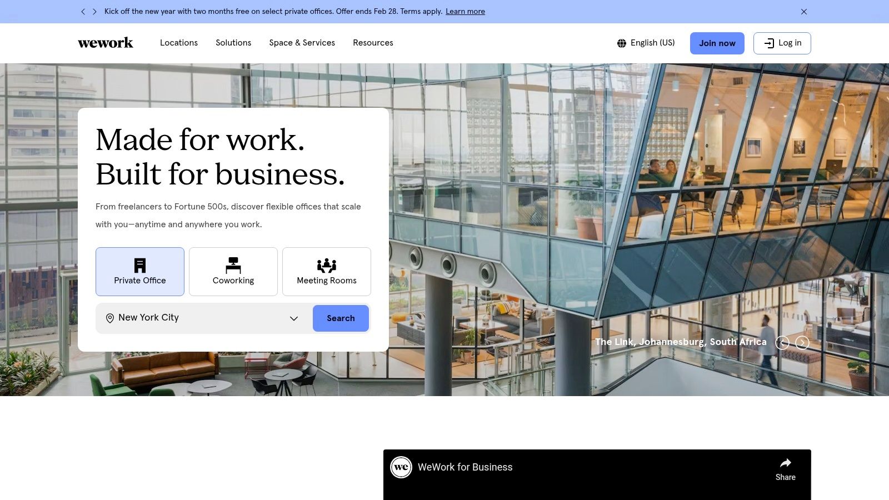Open the globe language selector icon
Viewport: 889px width, 500px height.
pos(621,43)
